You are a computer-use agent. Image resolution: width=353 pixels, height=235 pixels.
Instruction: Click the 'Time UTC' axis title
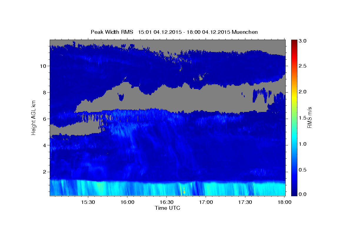click(x=167, y=208)
